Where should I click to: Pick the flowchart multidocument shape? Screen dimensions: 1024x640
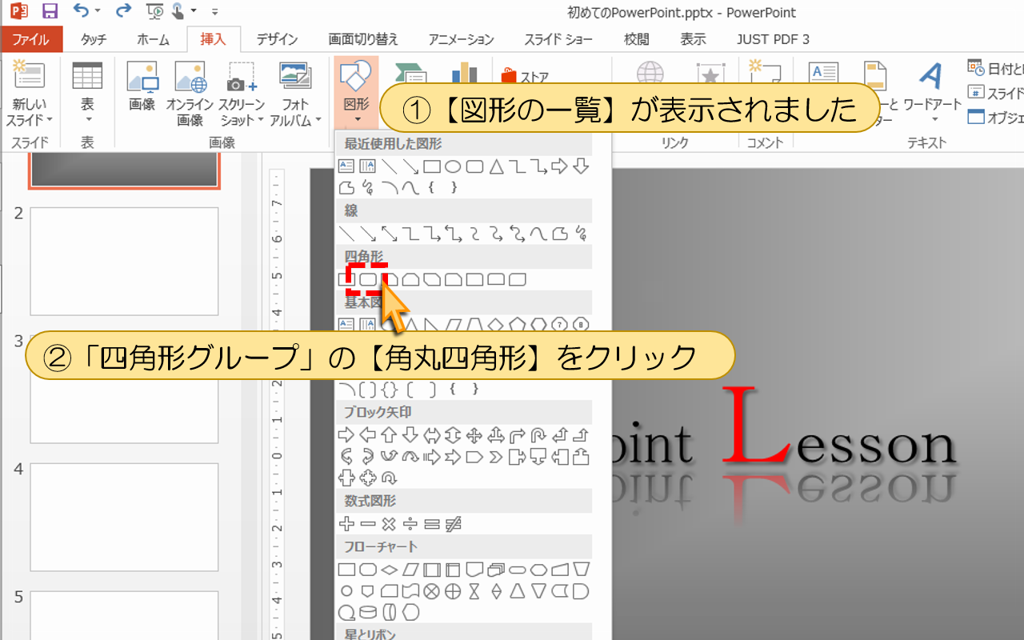click(496, 570)
